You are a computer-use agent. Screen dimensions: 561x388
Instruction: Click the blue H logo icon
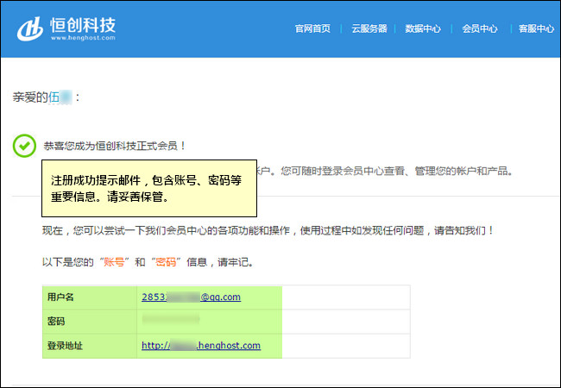(x=31, y=28)
